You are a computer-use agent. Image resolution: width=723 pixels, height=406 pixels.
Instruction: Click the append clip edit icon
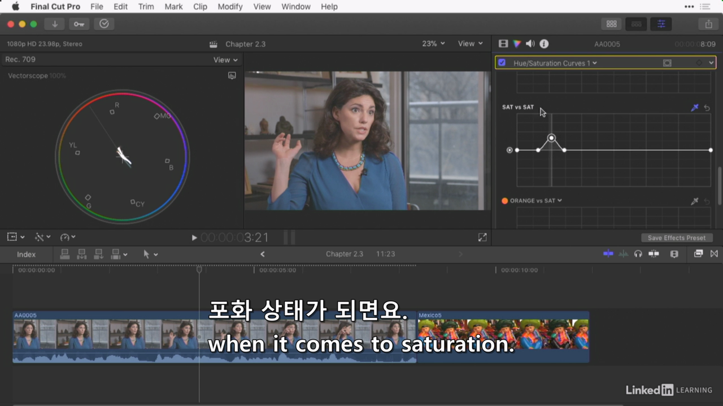[x=98, y=254]
